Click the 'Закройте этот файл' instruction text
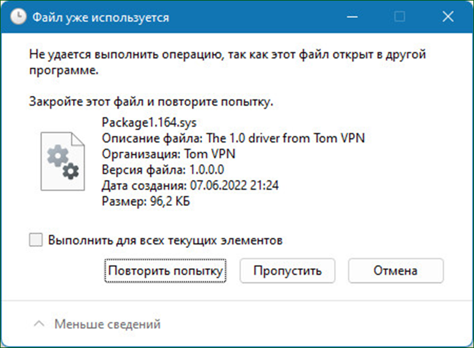The width and height of the screenshot is (474, 348). (x=151, y=102)
